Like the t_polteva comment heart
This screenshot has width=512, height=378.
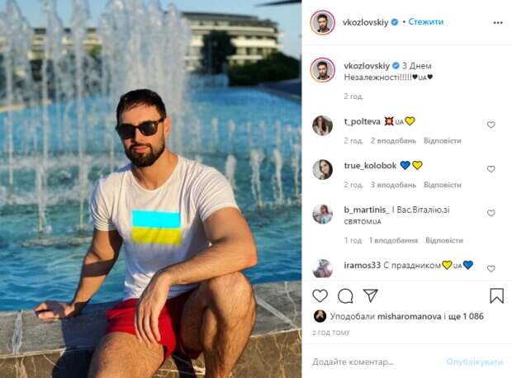point(491,125)
